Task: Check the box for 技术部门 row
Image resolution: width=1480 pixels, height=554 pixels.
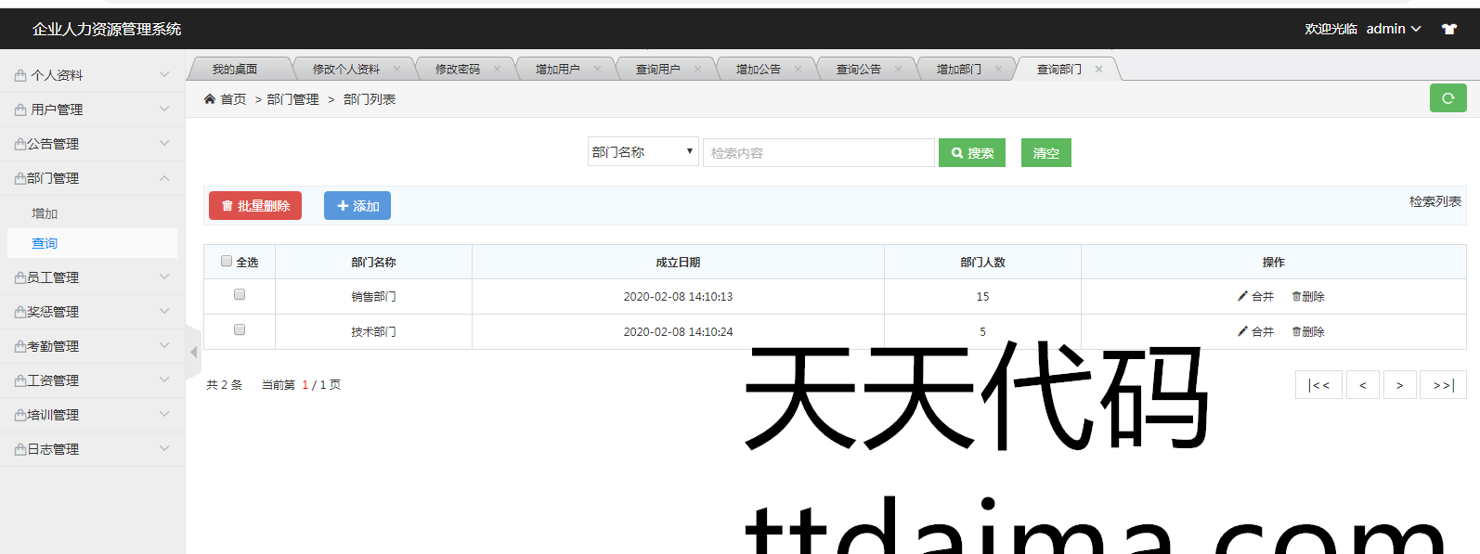Action: coord(240,330)
